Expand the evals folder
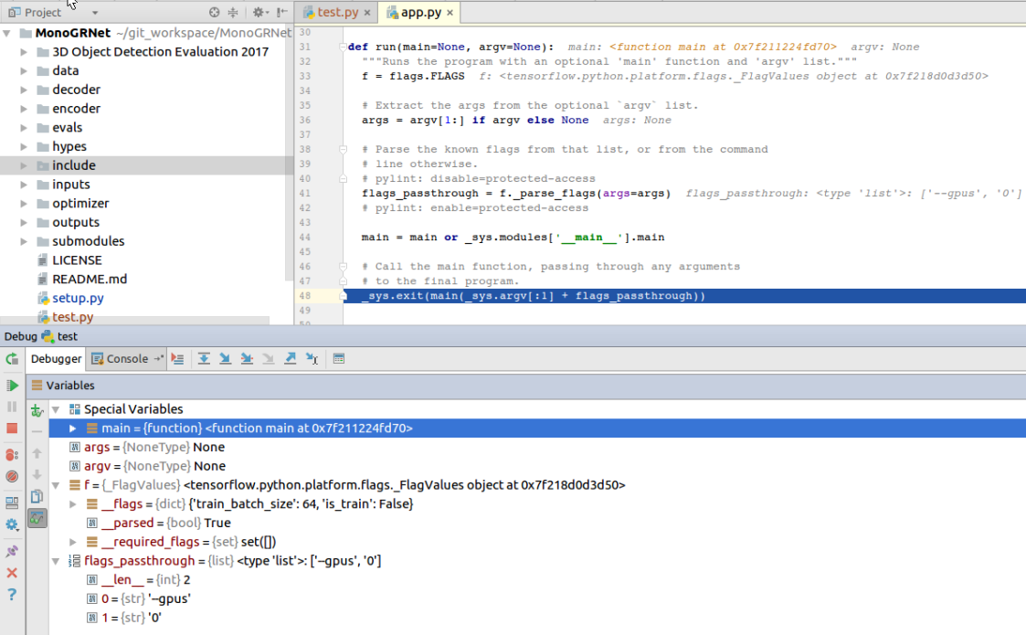This screenshot has height=635, width=1026. coord(24,128)
